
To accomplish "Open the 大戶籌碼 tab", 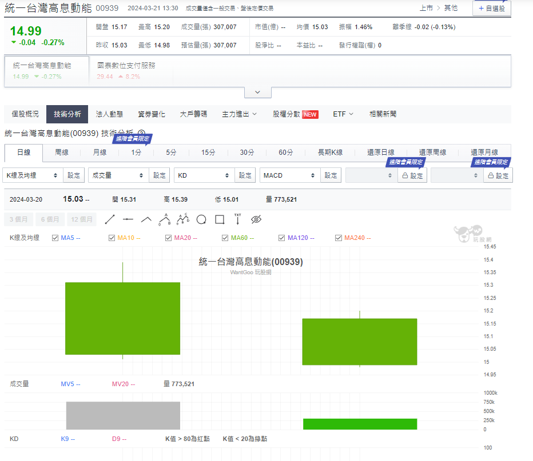I will (193, 114).
